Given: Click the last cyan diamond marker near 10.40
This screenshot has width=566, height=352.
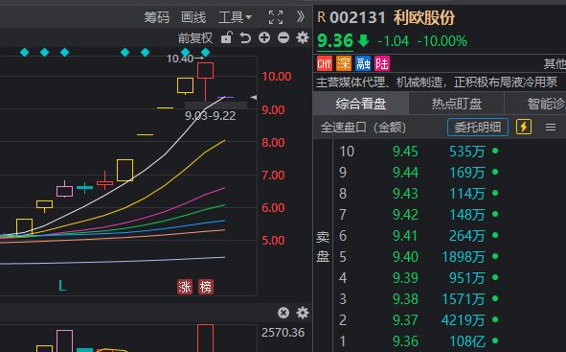Looking at the screenshot, I should pyautogui.click(x=205, y=53).
